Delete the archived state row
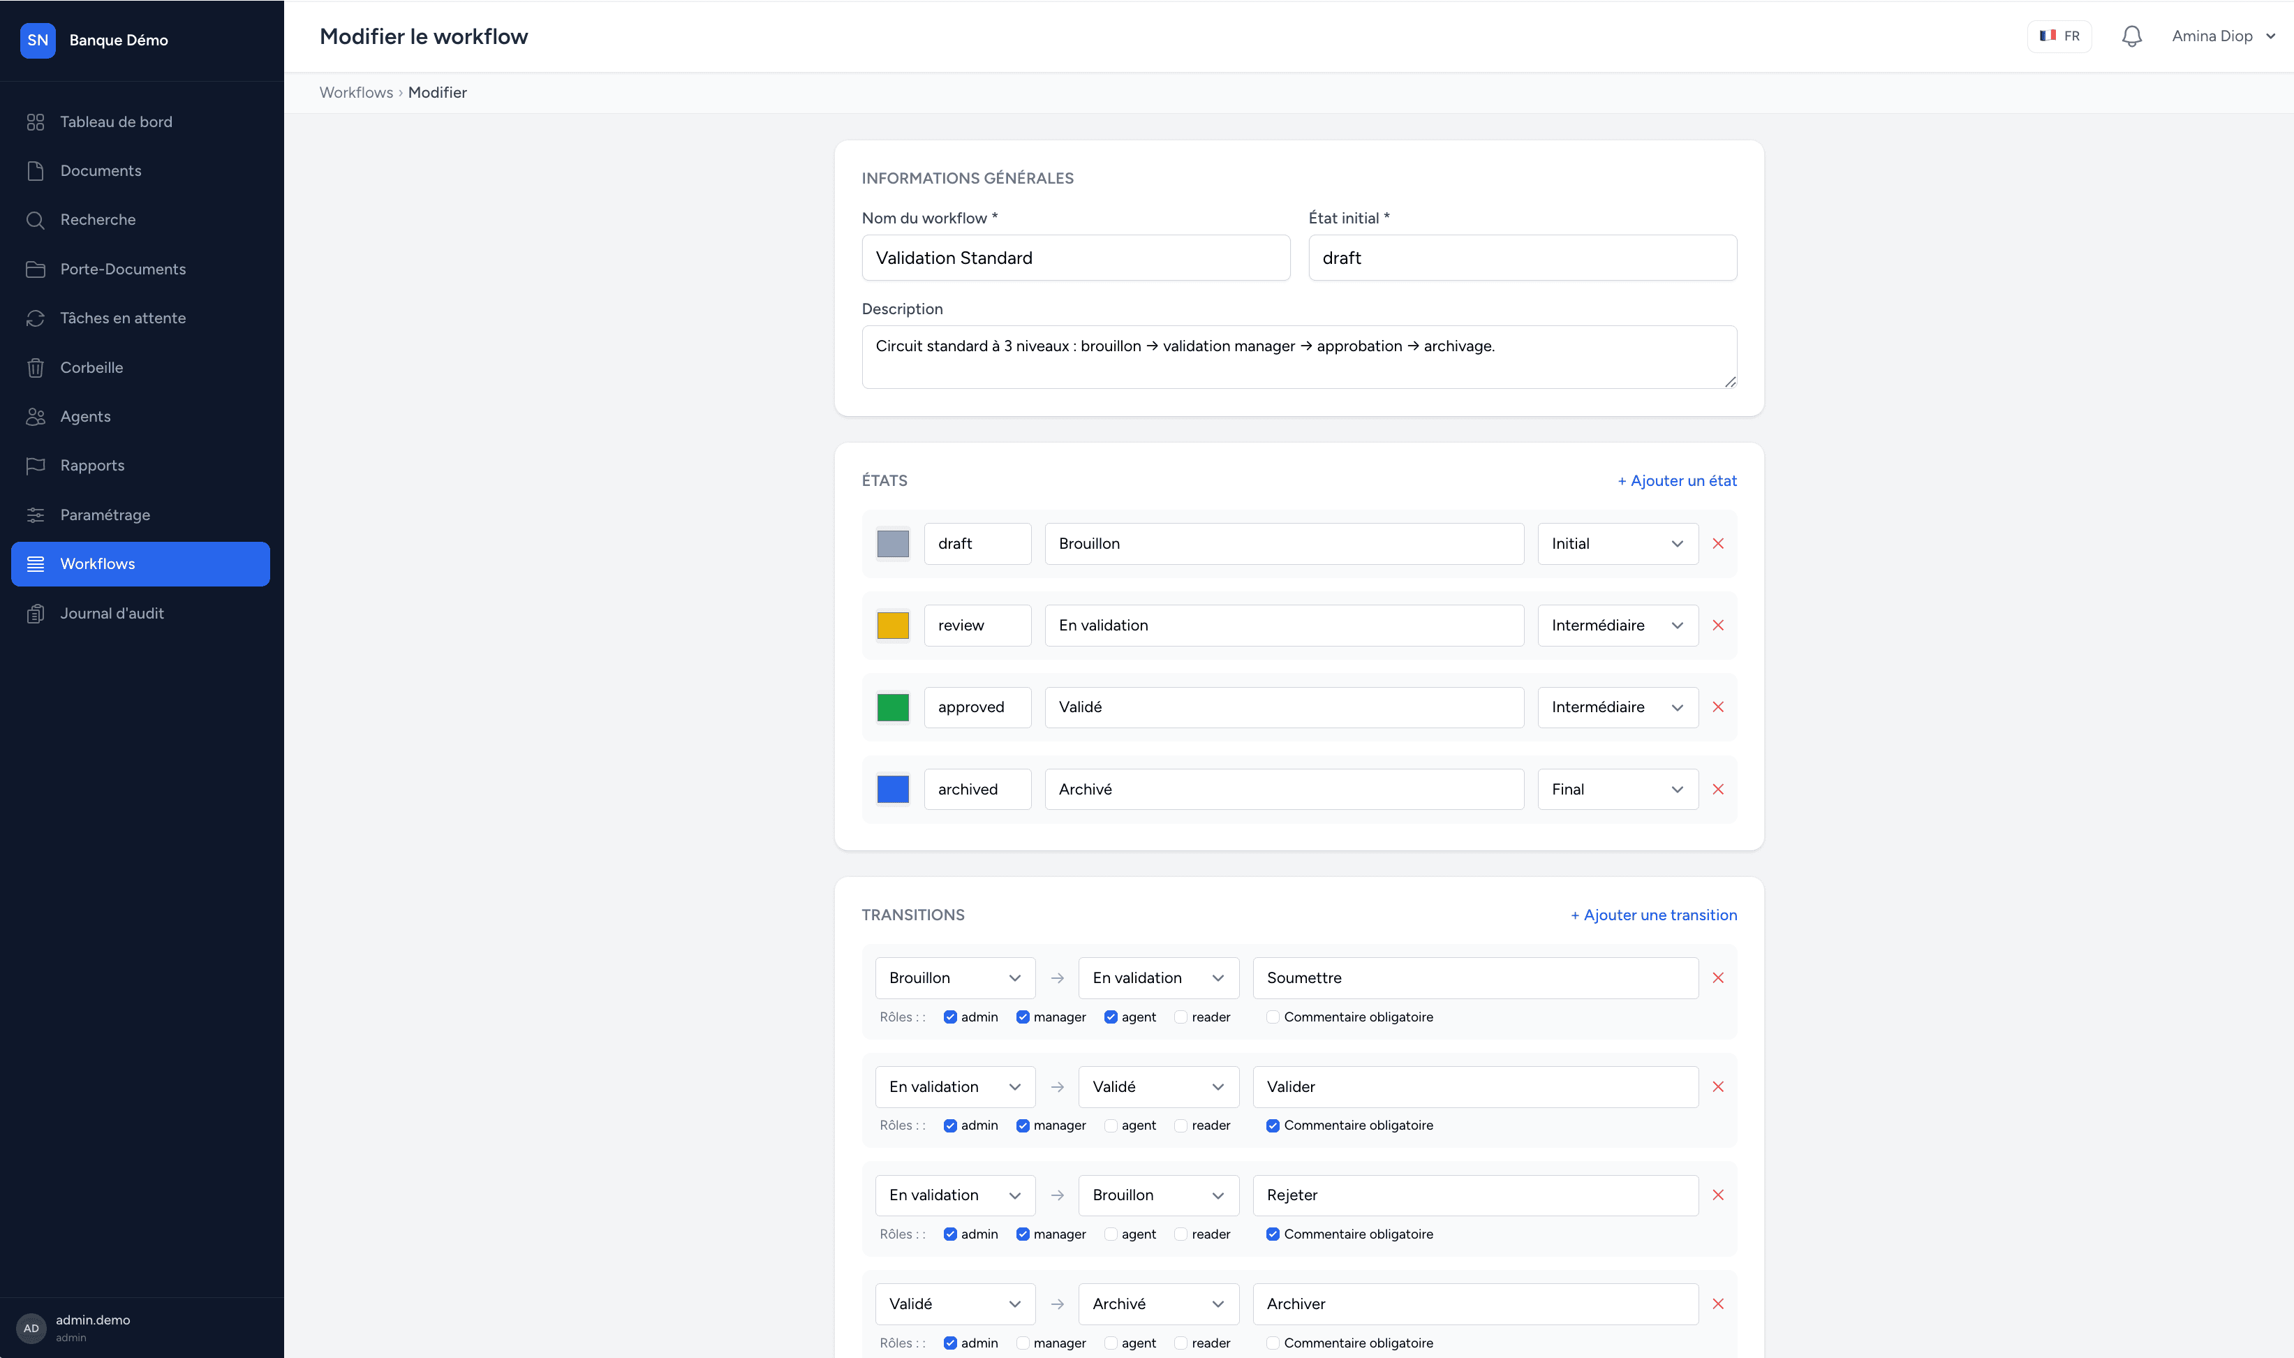This screenshot has height=1358, width=2294. [1718, 789]
